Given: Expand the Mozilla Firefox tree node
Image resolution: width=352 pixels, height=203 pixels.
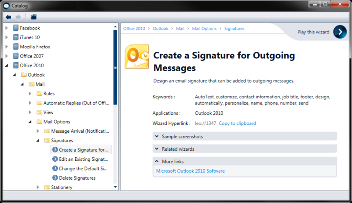Looking at the screenshot, I should point(7,47).
